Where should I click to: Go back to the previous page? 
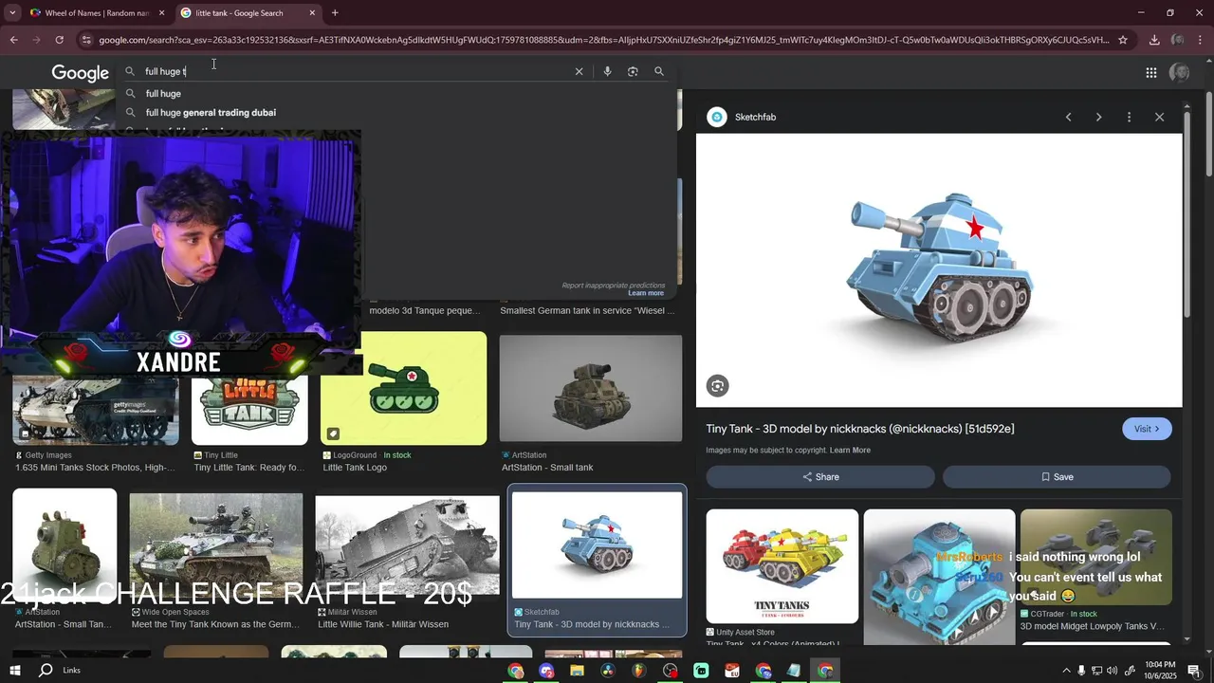tap(13, 40)
